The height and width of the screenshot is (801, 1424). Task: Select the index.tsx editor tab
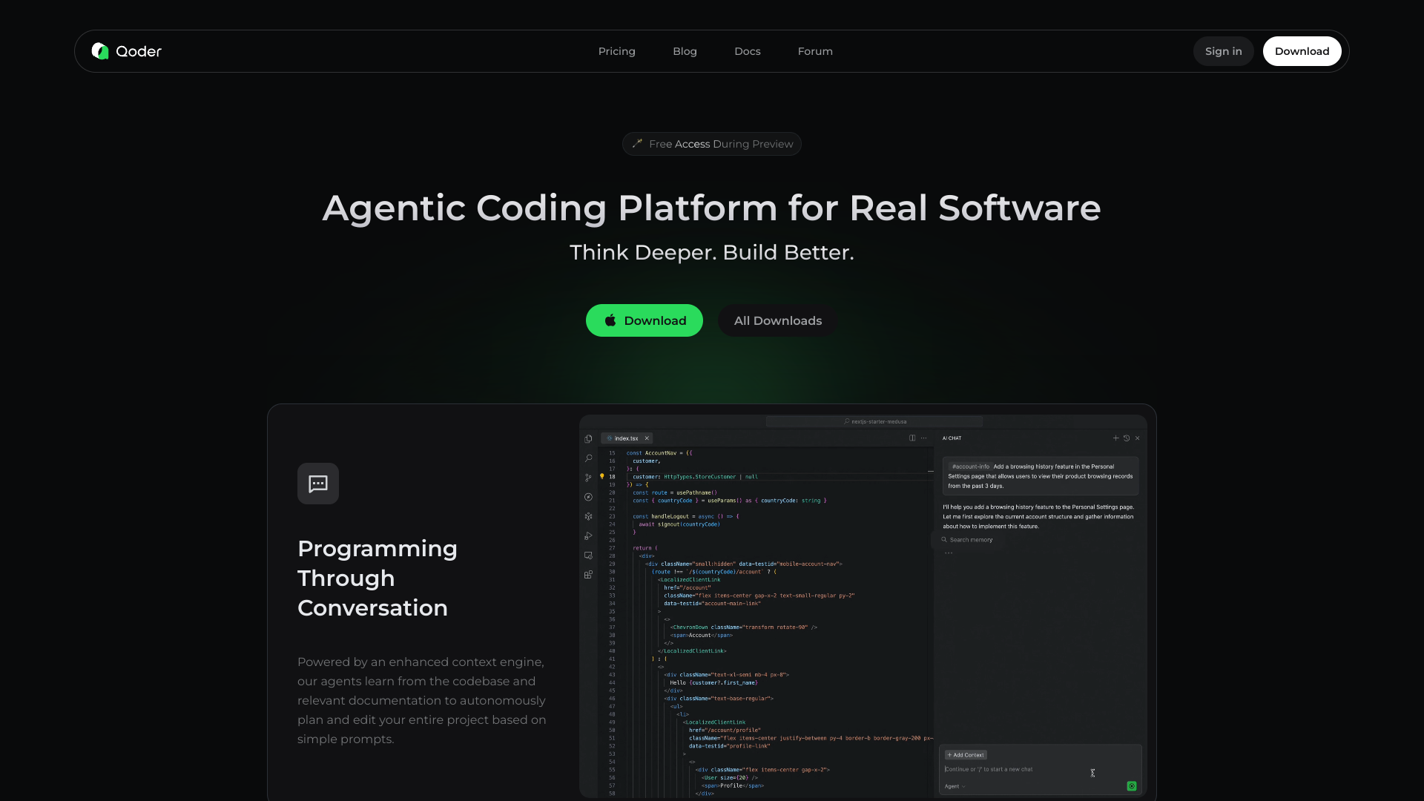[x=625, y=438]
